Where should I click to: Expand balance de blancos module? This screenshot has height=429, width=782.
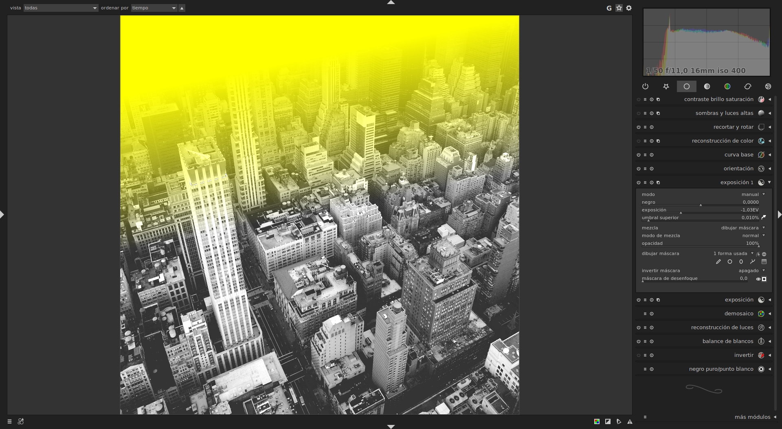point(769,341)
